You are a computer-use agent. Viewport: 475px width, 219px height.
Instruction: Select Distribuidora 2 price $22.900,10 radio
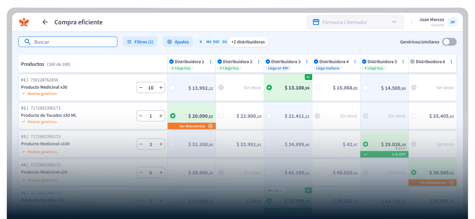(221, 116)
